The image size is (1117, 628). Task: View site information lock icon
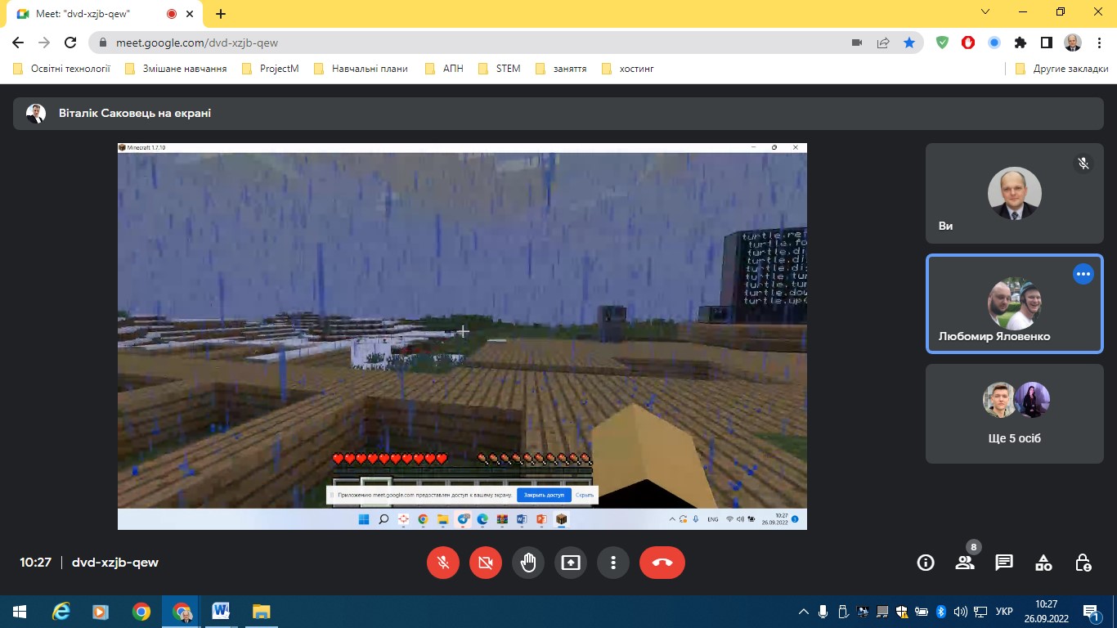point(103,43)
